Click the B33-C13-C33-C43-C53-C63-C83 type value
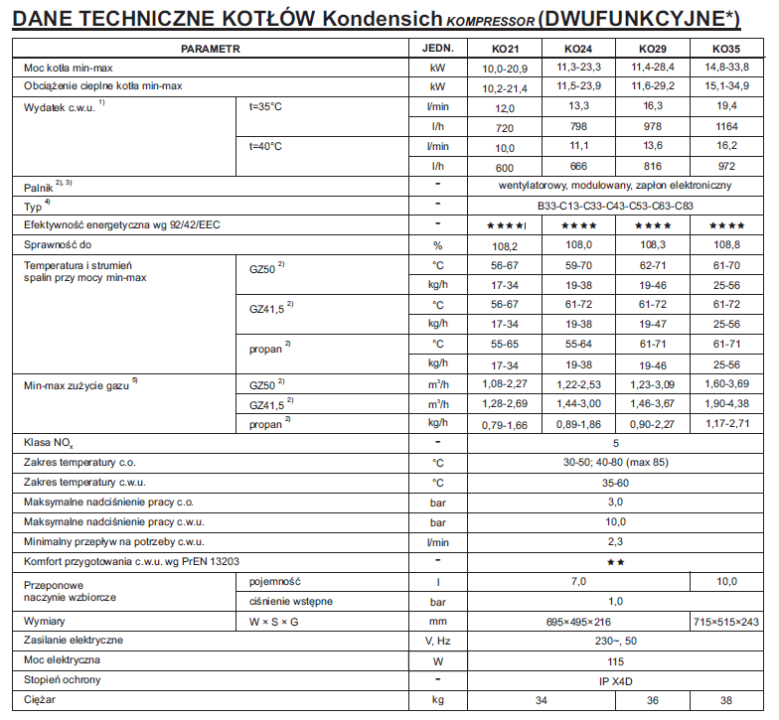Screen dimensions: 779x720 [x=615, y=207]
